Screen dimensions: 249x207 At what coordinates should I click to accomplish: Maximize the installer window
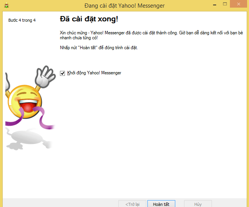click(x=225, y=4)
